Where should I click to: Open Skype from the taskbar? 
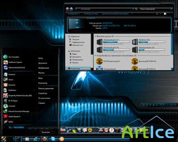(53, 139)
